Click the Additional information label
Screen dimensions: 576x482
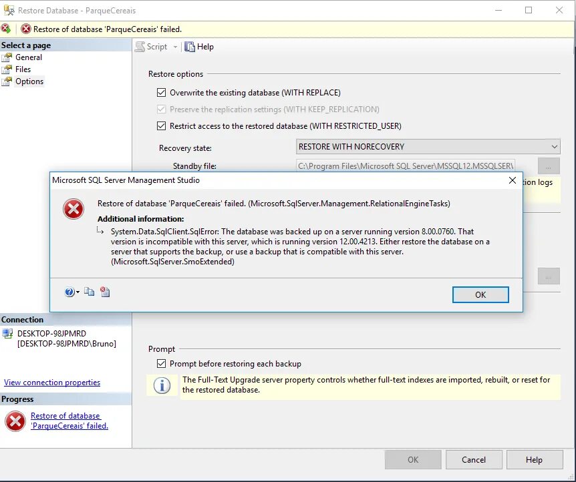tap(141, 219)
